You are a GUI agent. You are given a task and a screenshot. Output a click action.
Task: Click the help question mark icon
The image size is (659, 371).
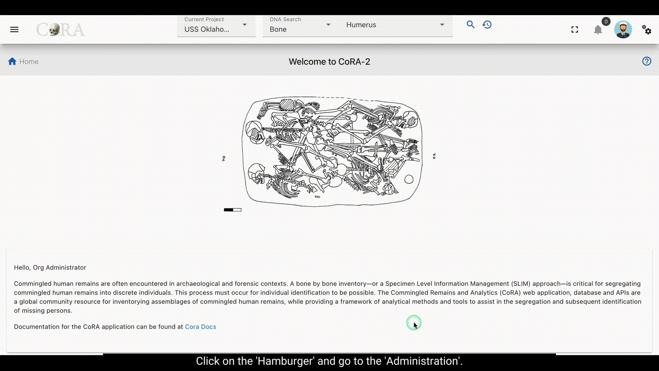coord(647,61)
